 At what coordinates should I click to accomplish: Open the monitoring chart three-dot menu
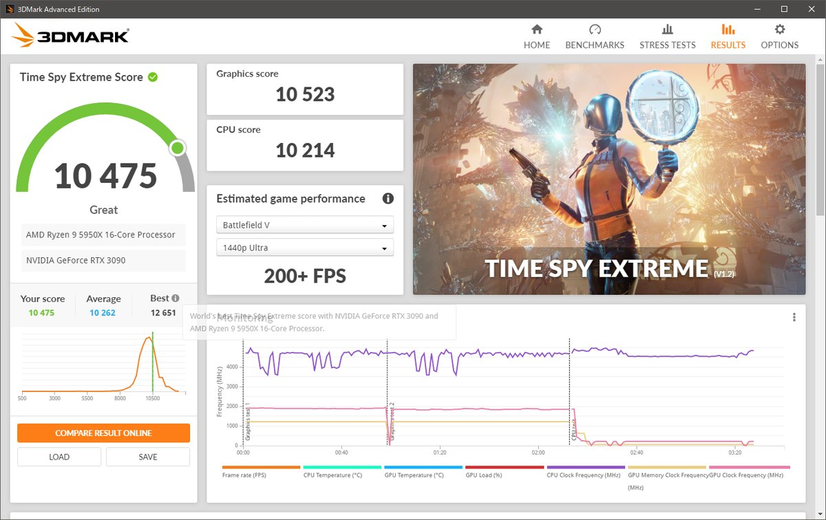[x=794, y=317]
